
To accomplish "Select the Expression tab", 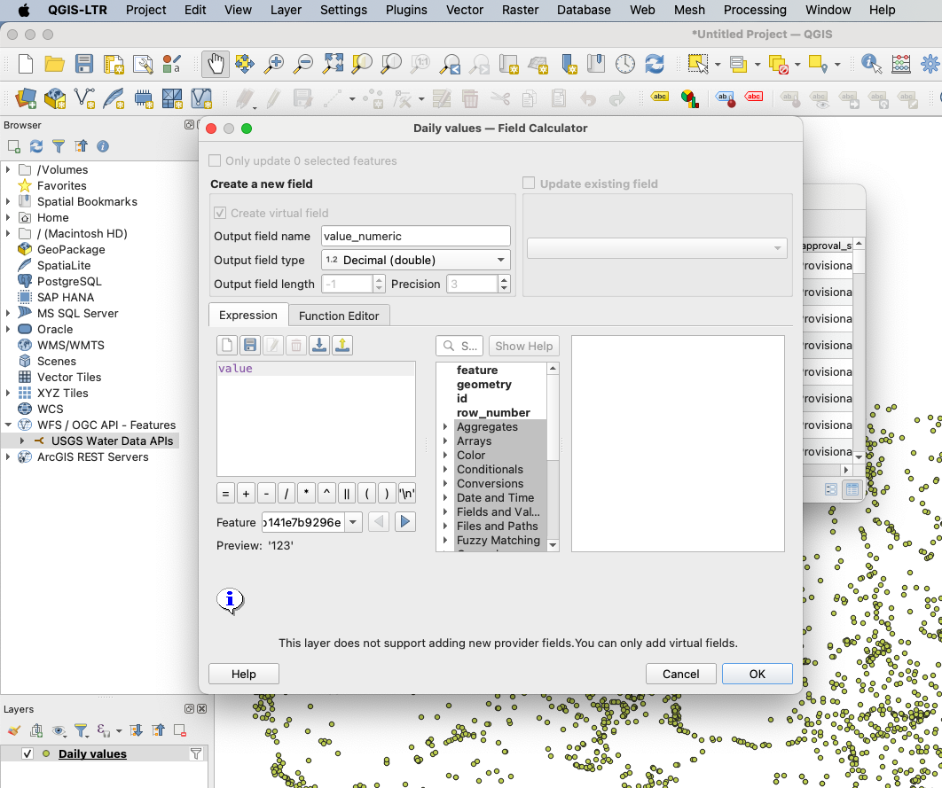I will [248, 315].
